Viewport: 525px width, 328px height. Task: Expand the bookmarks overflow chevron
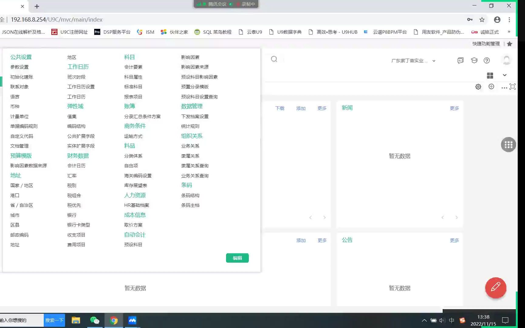coord(509,32)
